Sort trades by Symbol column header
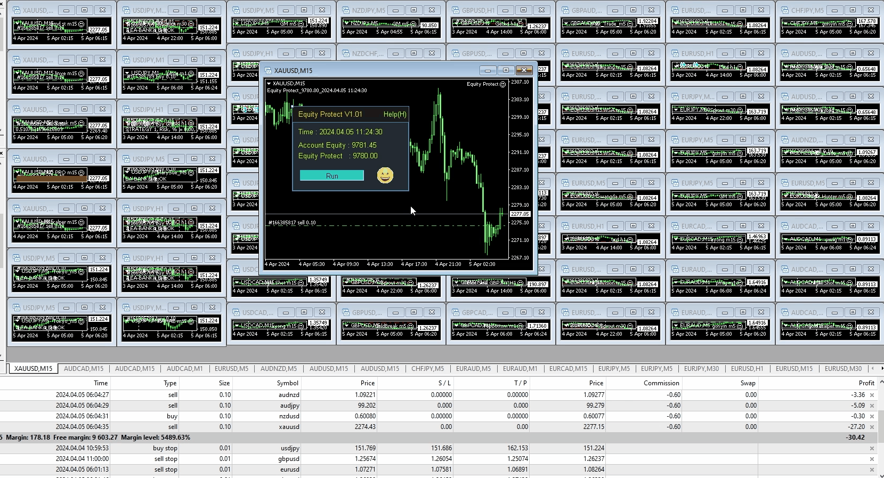This screenshot has height=478, width=884. [288, 383]
